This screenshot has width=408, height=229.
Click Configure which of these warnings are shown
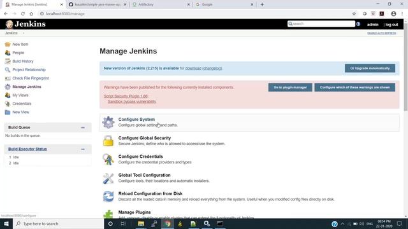tap(354, 88)
